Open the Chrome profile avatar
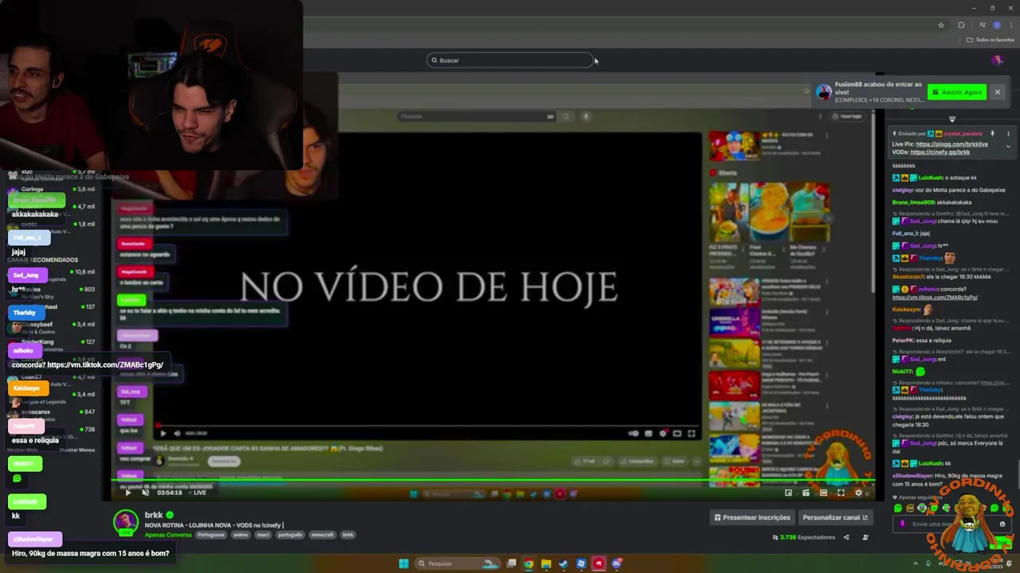1020x573 pixels. click(997, 25)
